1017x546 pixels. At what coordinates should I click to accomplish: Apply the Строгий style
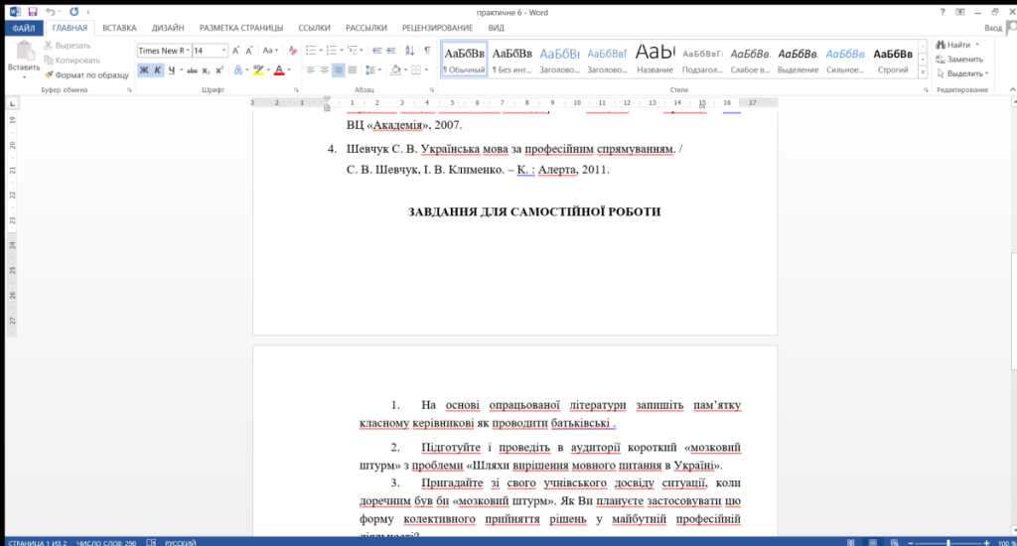[x=893, y=59]
